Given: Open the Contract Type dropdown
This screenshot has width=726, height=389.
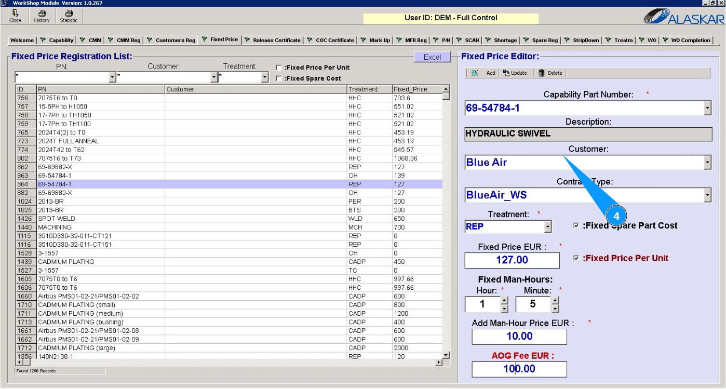Looking at the screenshot, I should 707,195.
